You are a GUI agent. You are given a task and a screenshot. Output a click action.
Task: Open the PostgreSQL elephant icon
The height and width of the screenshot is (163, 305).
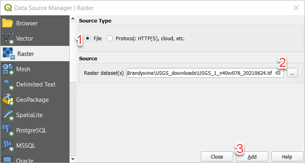pyautogui.click(x=8, y=130)
